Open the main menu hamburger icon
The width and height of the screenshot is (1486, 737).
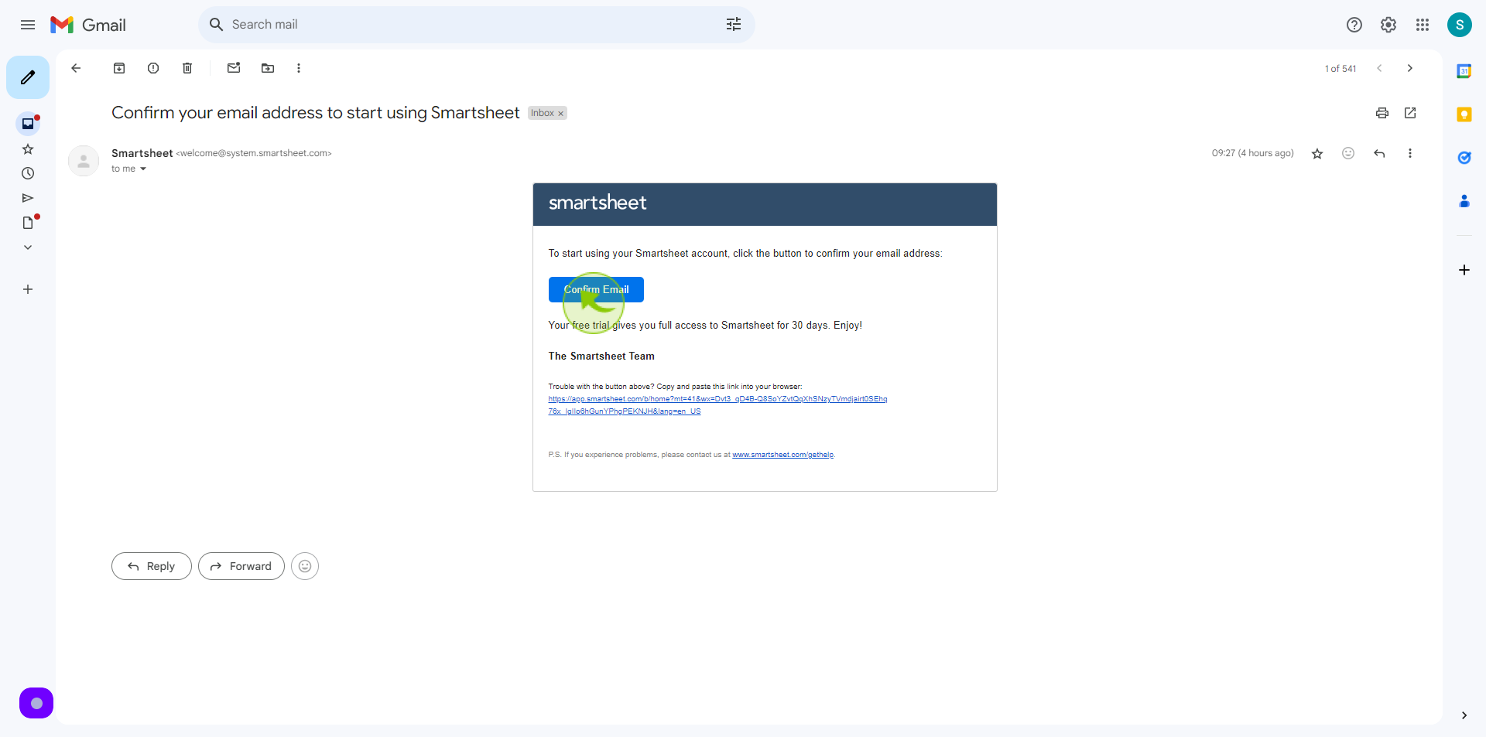(x=28, y=25)
